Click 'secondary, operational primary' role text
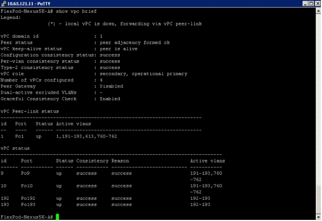 pos(144,74)
